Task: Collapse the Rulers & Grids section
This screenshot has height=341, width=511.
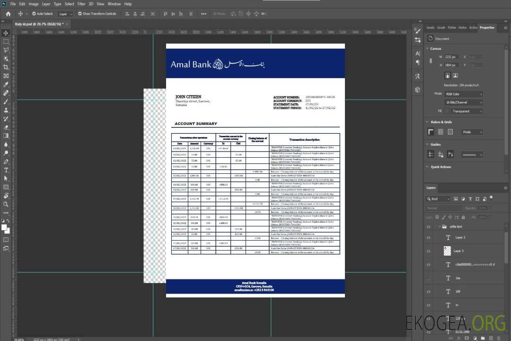Action: pyautogui.click(x=427, y=122)
